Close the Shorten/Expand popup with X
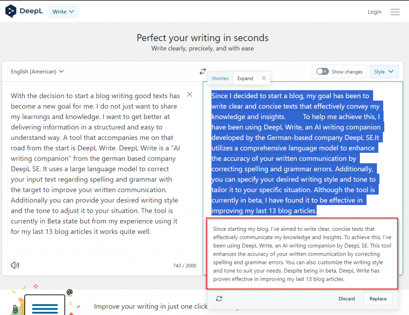Viewport: 409px width, 315px height. point(264,78)
